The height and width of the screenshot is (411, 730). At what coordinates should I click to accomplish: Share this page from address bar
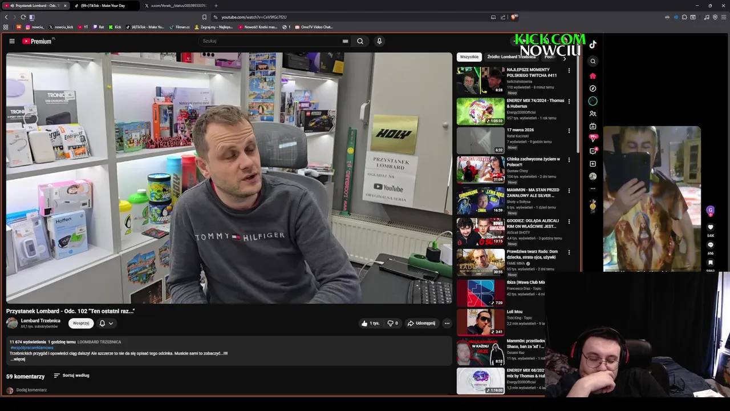[503, 17]
